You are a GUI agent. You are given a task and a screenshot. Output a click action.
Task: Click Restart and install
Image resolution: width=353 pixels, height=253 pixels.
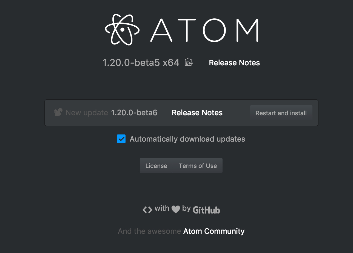point(281,113)
